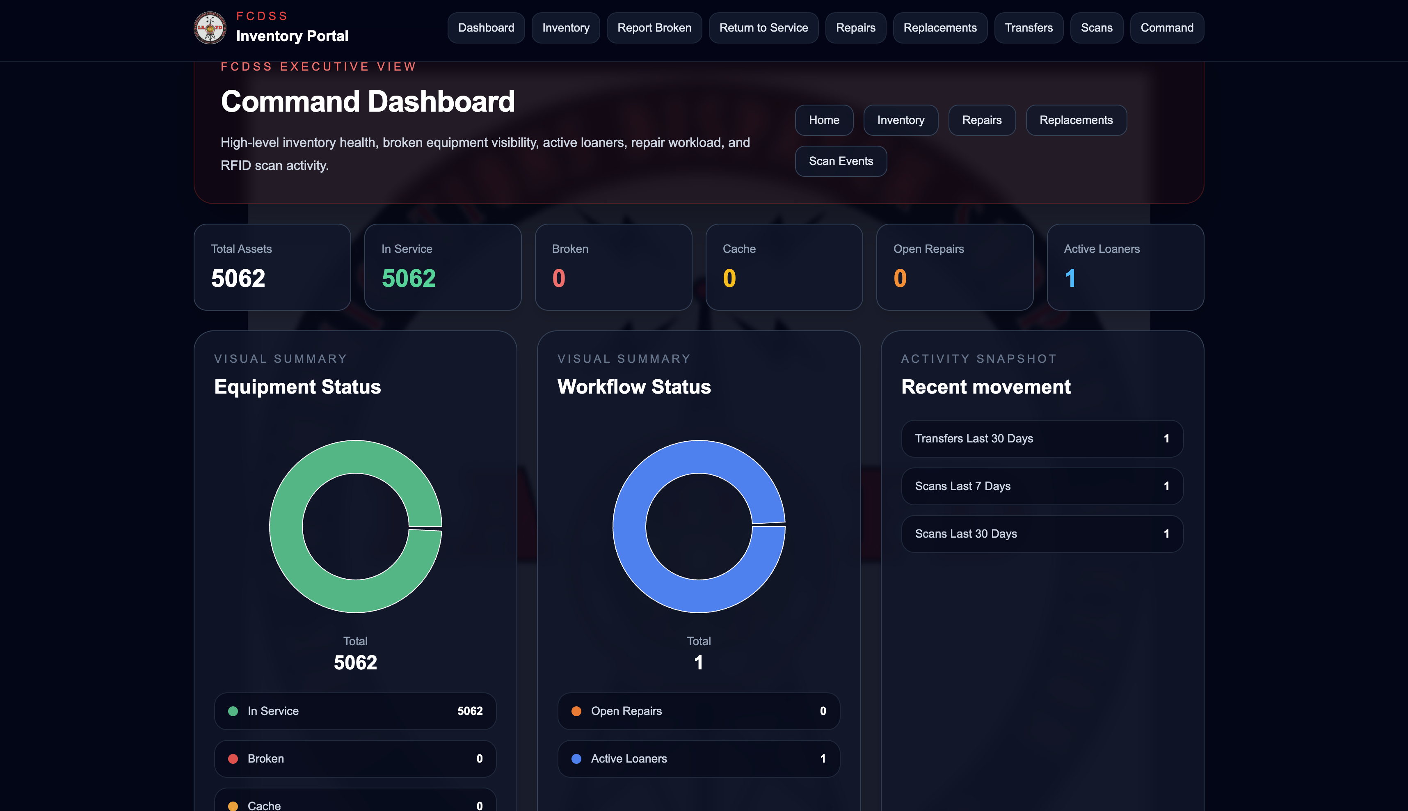Click the Equipment Status heading
This screenshot has height=811, width=1408.
297,387
